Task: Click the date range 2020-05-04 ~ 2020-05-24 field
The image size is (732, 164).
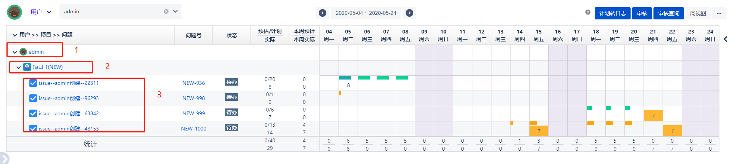Action: (366, 13)
